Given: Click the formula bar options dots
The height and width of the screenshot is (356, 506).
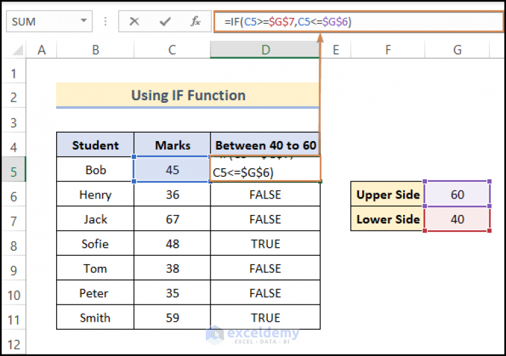Looking at the screenshot, I should [106, 22].
